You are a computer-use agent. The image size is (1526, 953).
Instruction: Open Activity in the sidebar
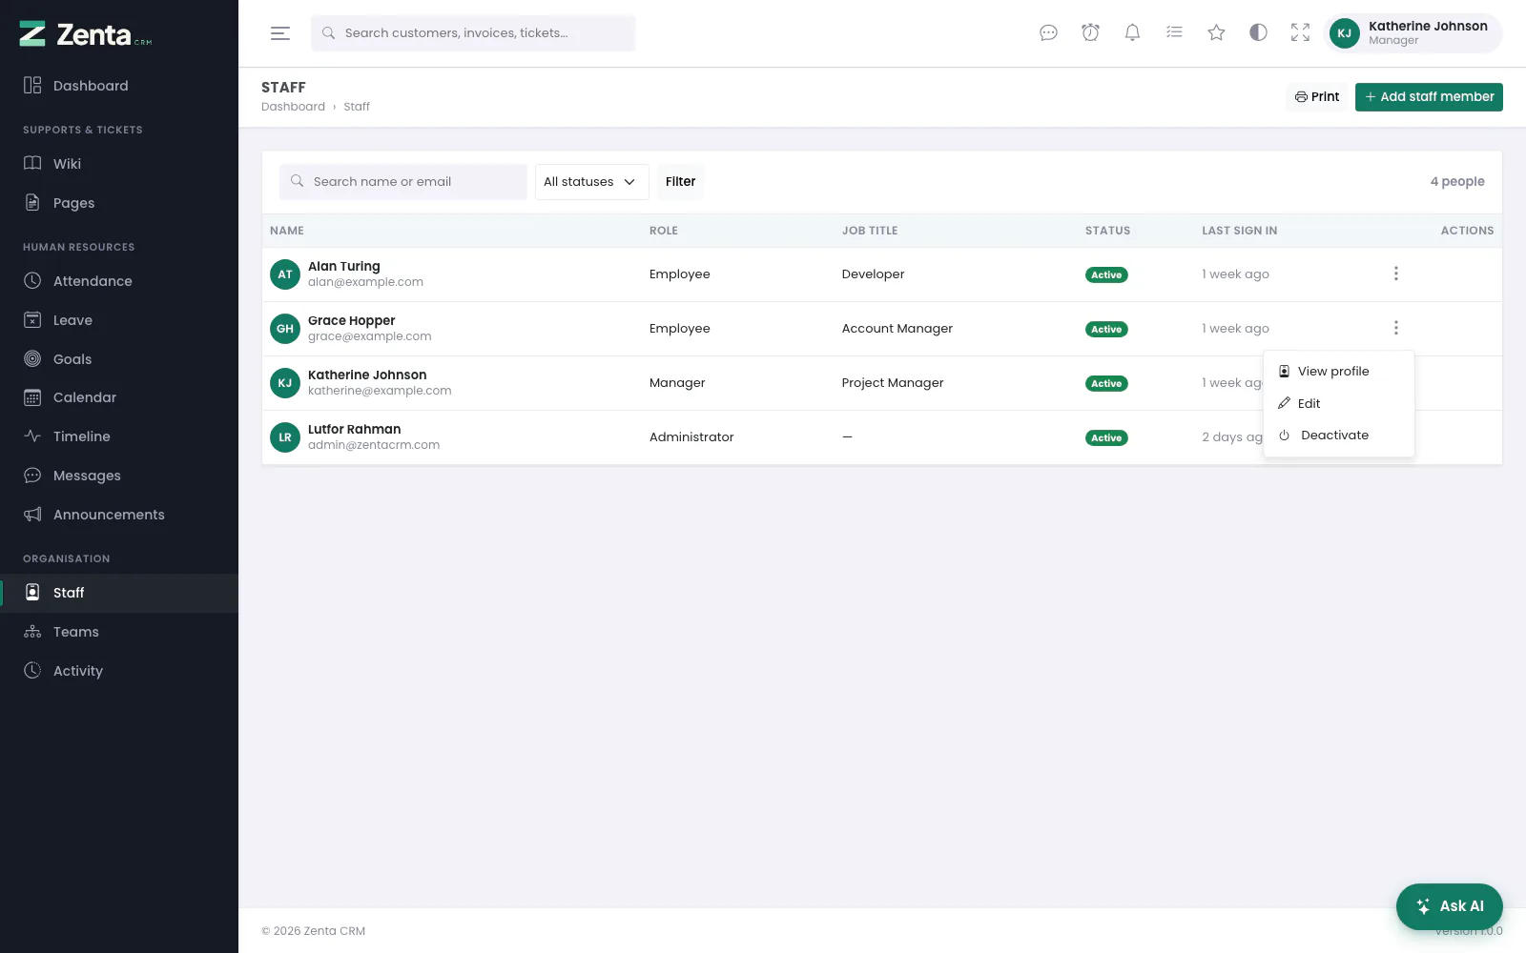[x=119, y=671]
